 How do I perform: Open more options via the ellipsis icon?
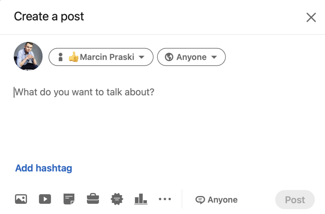(165, 199)
